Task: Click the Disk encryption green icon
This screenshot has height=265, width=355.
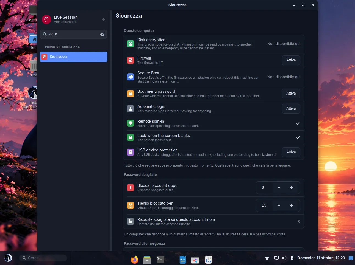Action: pyautogui.click(x=131, y=44)
